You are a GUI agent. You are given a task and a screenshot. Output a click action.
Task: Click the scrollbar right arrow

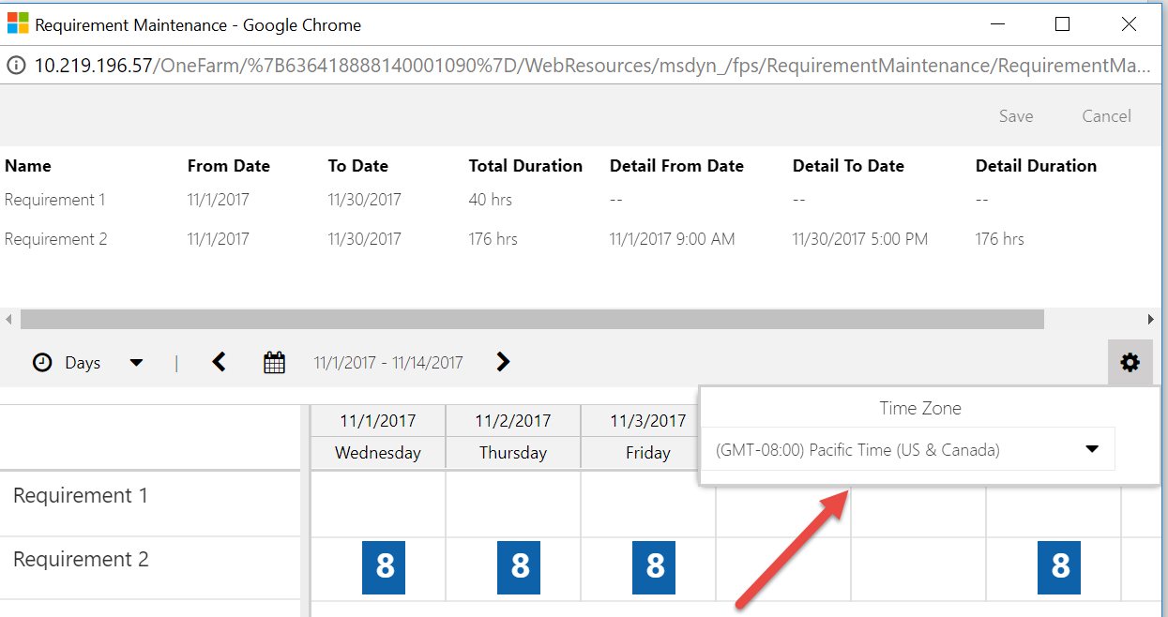(1150, 320)
